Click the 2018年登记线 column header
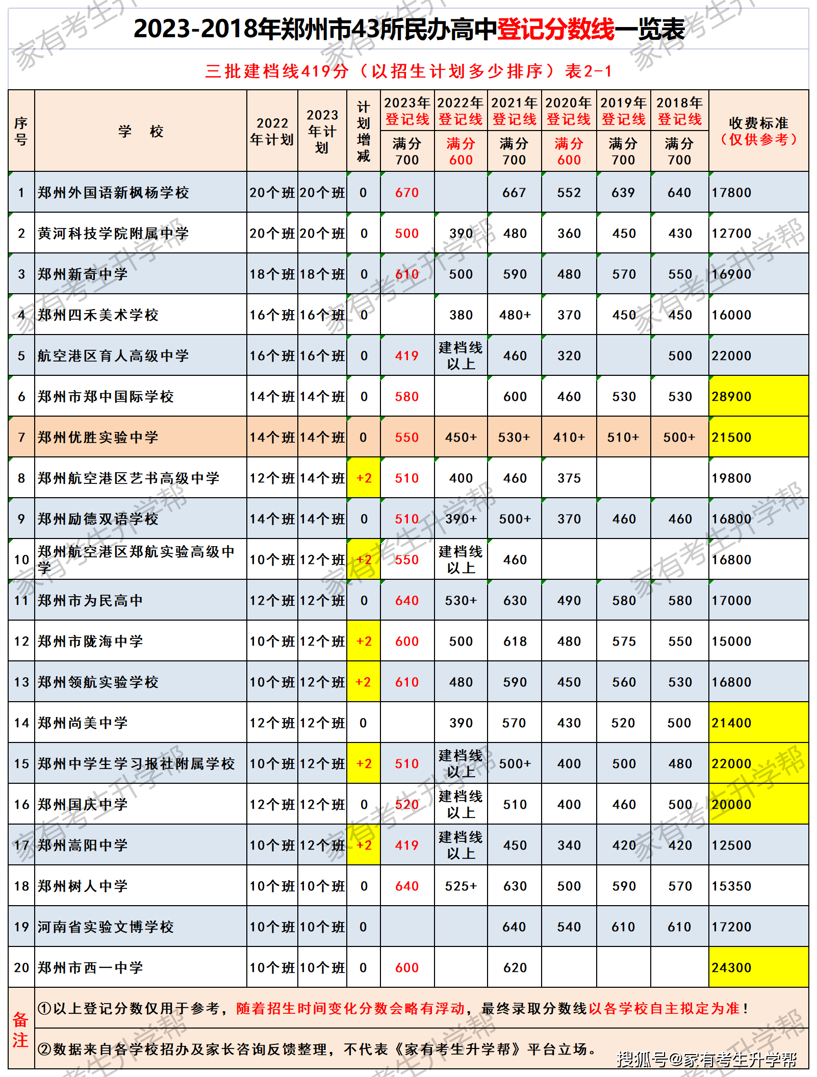 click(x=679, y=111)
